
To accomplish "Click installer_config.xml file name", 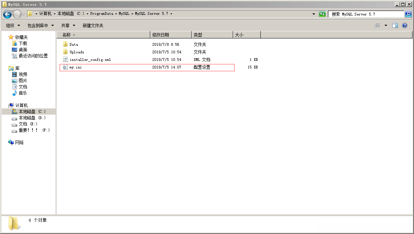I will pos(90,60).
